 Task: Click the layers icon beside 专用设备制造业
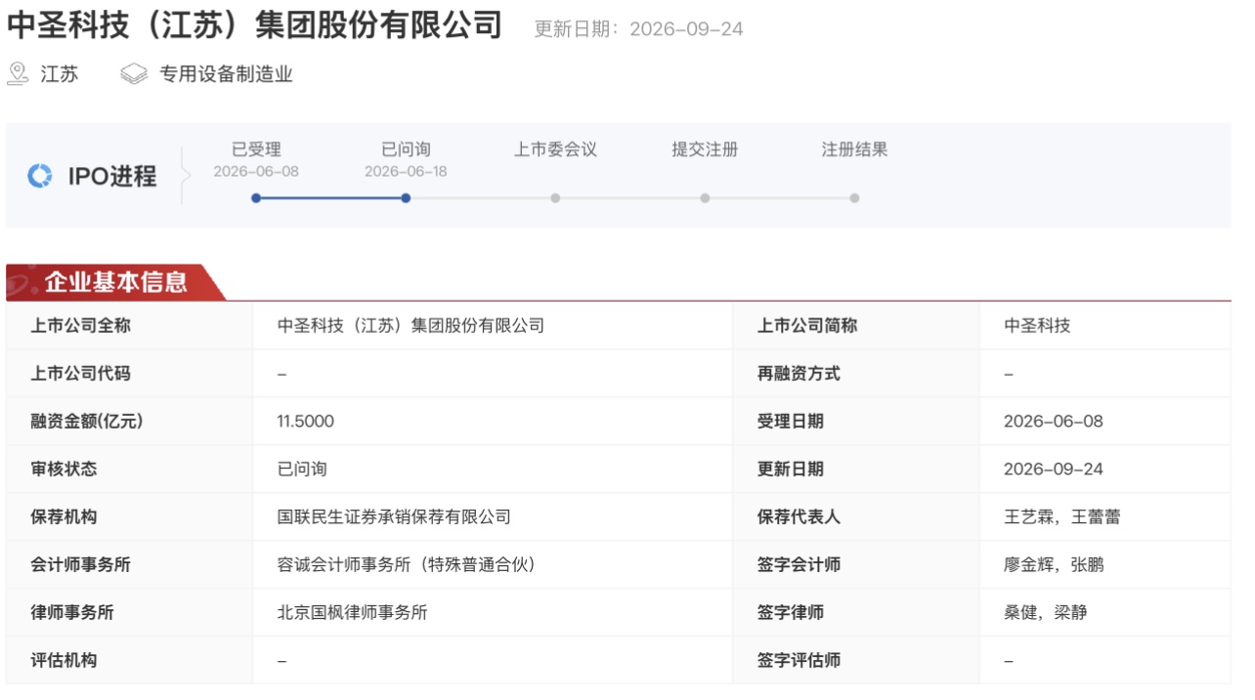tap(134, 74)
